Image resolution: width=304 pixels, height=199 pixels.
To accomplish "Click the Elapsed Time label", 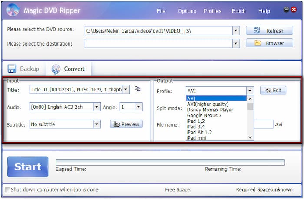I will click(x=71, y=169).
